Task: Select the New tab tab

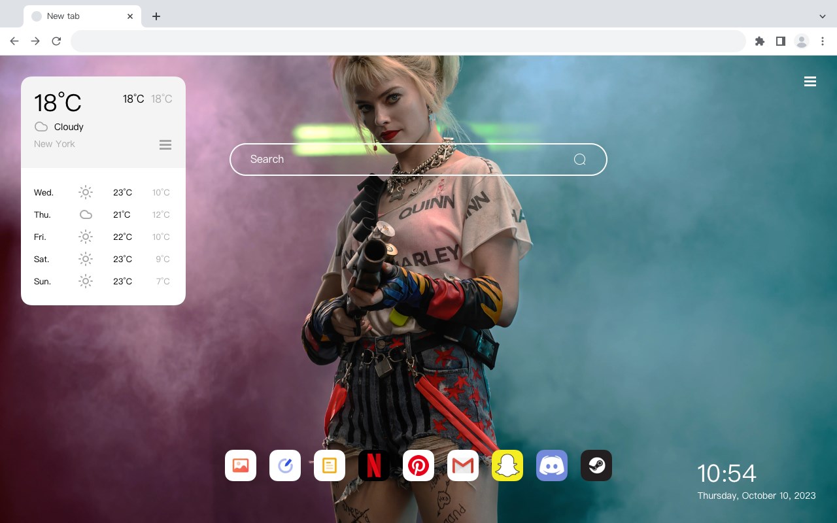Action: [x=82, y=16]
